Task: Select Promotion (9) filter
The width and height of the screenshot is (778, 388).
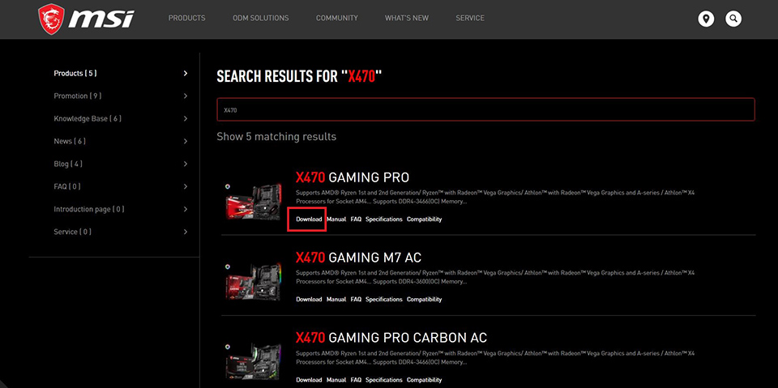Action: click(x=78, y=96)
